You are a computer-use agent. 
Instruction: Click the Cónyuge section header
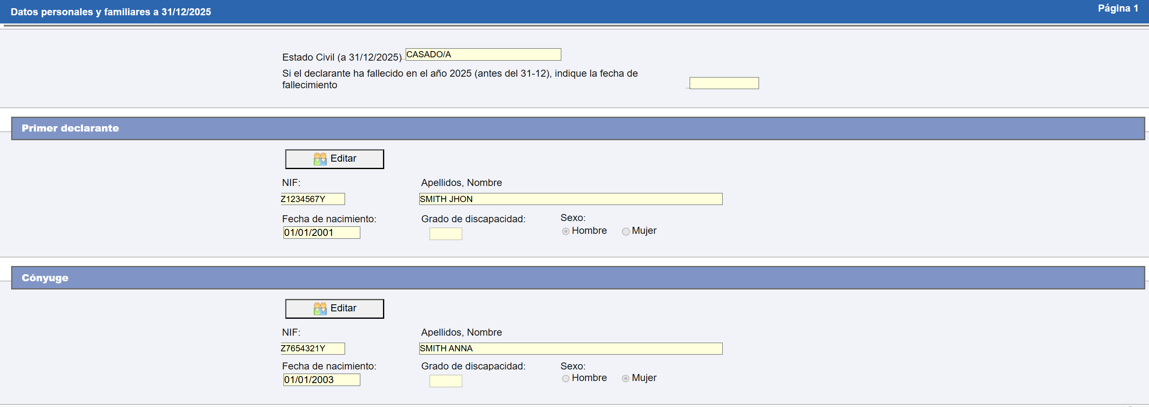578,278
